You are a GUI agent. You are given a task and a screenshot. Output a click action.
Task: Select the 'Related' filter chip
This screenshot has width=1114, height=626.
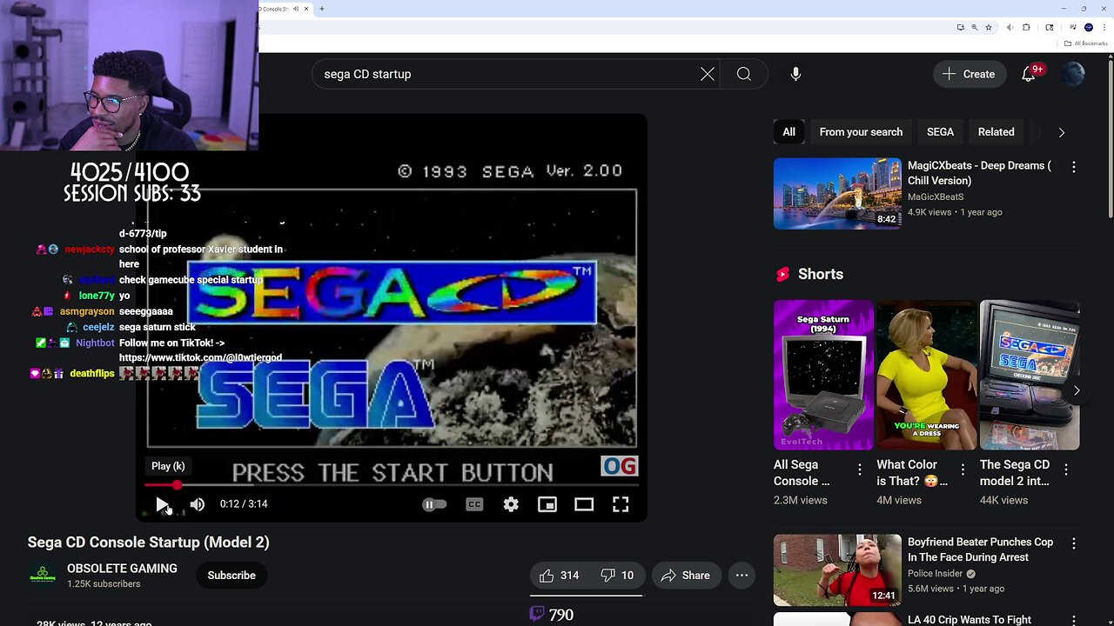click(996, 132)
